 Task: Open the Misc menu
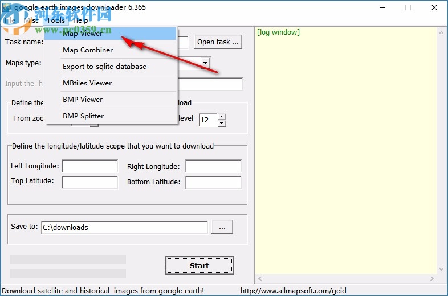coord(31,20)
